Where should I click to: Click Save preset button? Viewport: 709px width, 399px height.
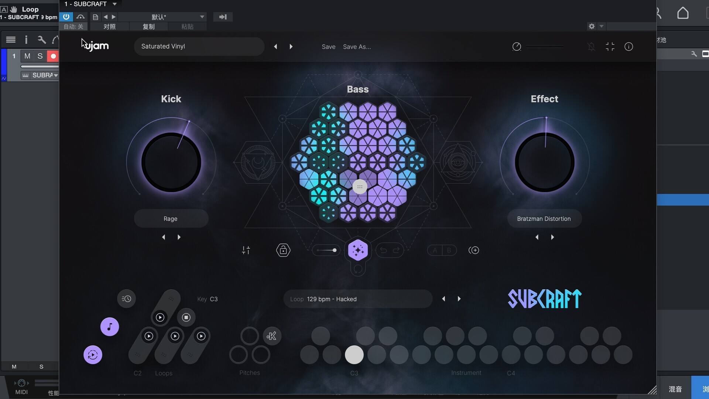[x=328, y=47]
